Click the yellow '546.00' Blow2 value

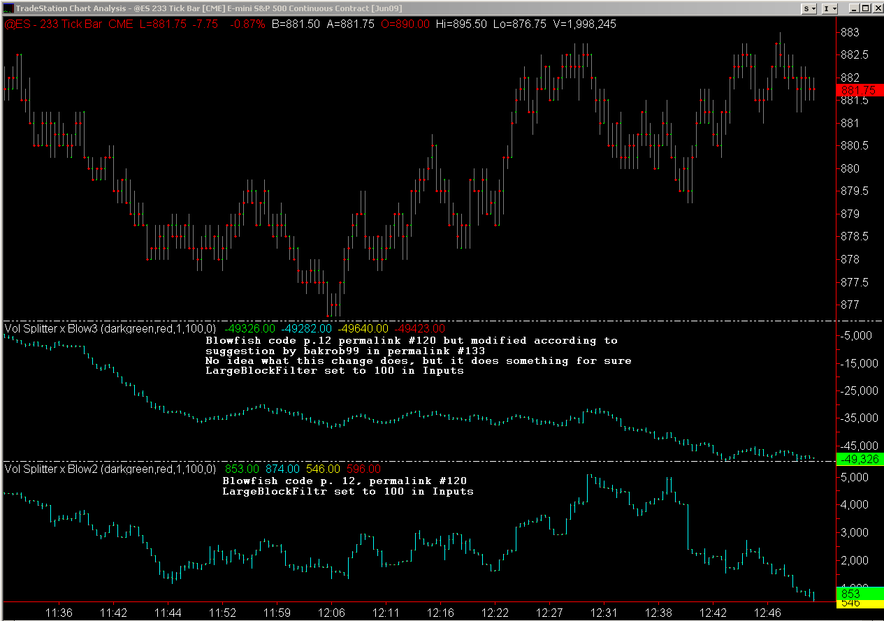(323, 469)
